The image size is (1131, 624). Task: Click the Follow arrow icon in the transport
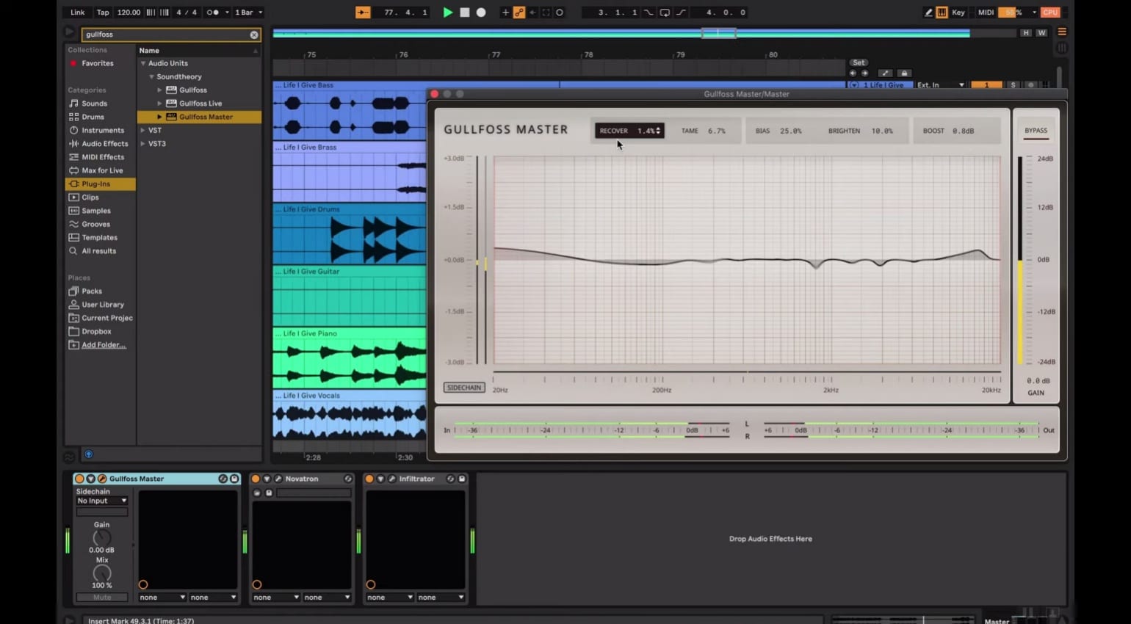(532, 12)
